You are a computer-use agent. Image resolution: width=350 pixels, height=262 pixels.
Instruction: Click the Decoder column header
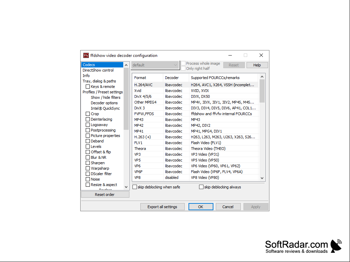coord(176,78)
